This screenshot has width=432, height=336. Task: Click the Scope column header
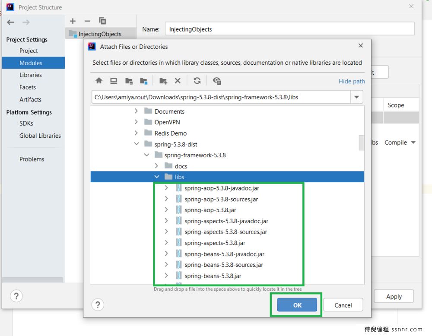pyautogui.click(x=396, y=105)
